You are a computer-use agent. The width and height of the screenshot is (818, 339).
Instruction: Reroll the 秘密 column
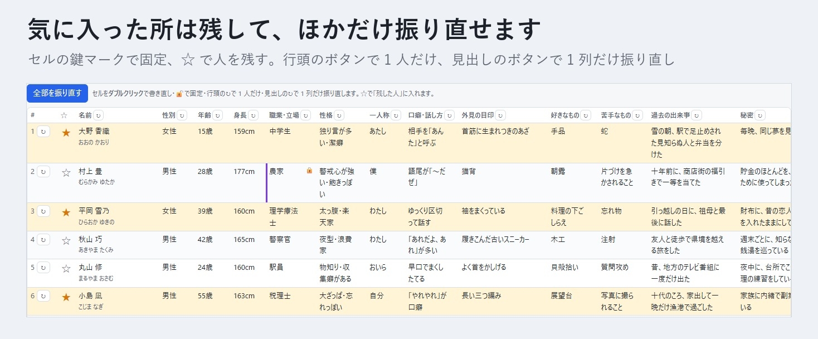click(760, 115)
